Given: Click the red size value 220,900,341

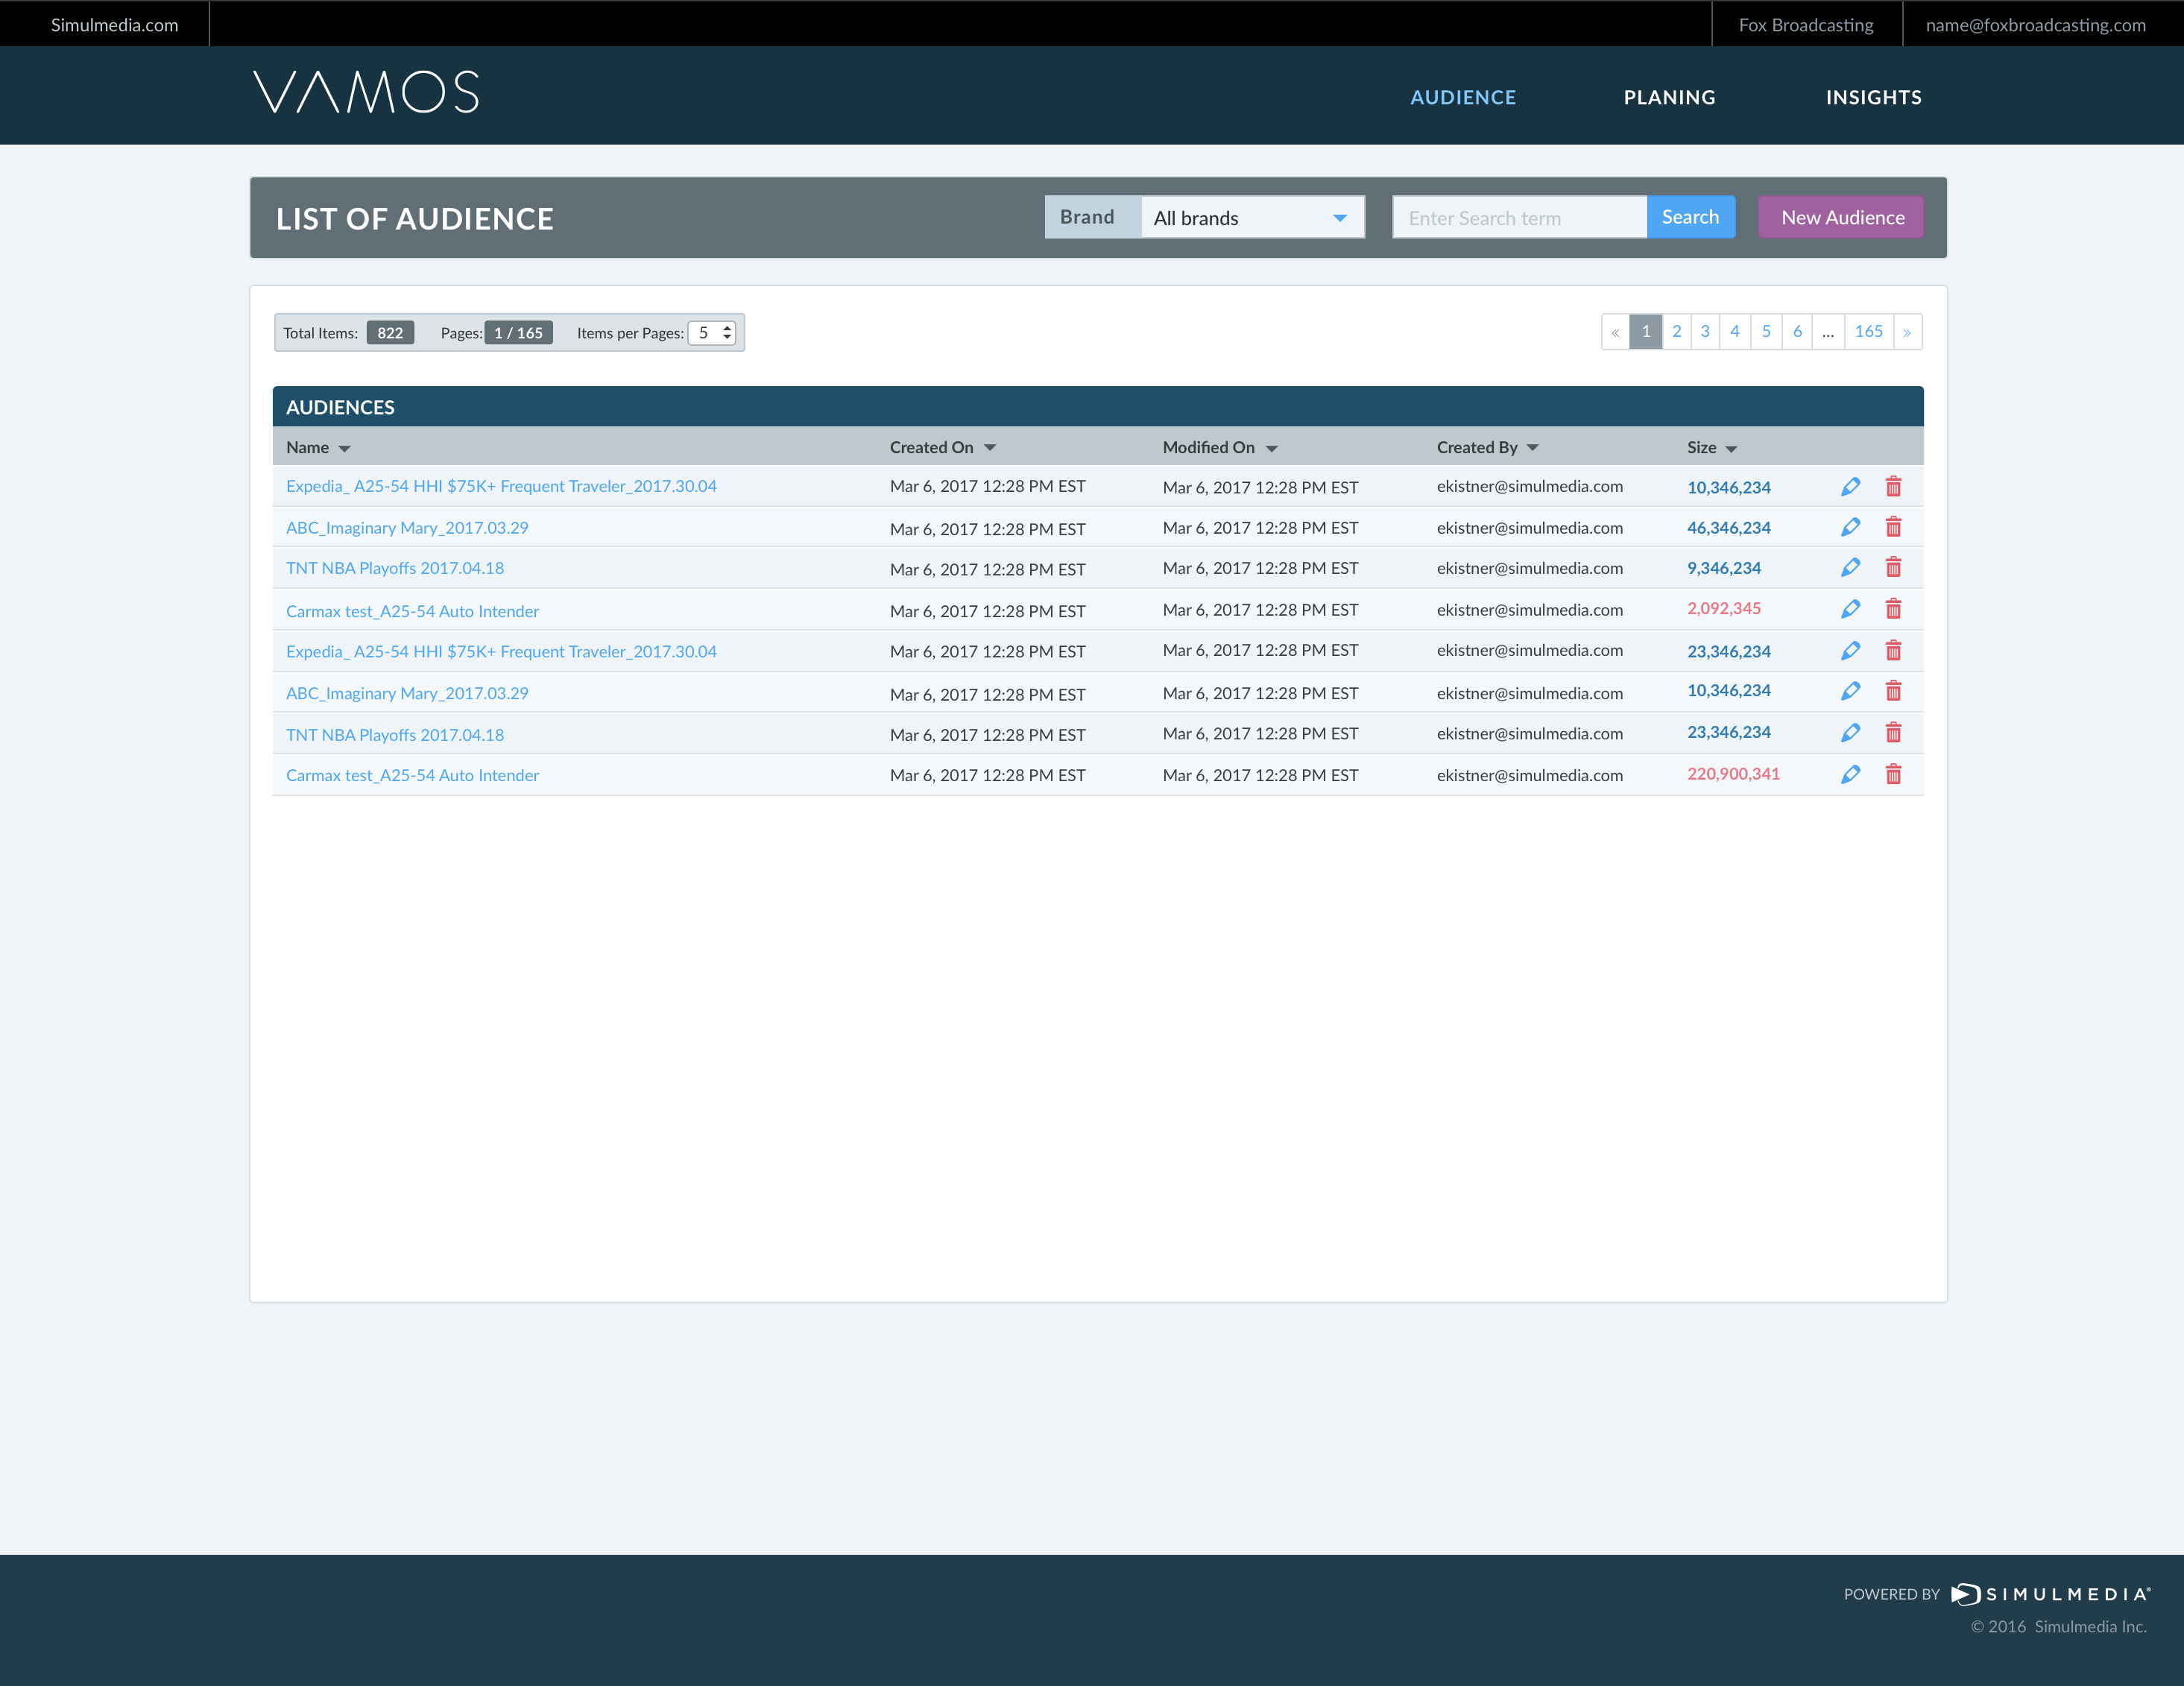Looking at the screenshot, I should point(1733,774).
